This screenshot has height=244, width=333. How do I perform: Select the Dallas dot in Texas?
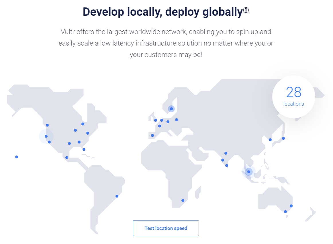pos(69,144)
